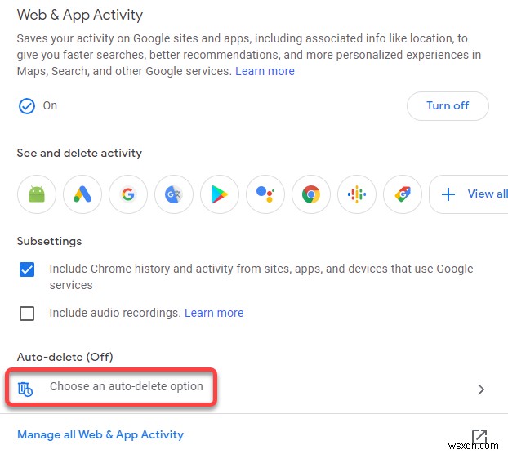
Task: Open Manage all Web & App Activity link
Action: (100, 434)
